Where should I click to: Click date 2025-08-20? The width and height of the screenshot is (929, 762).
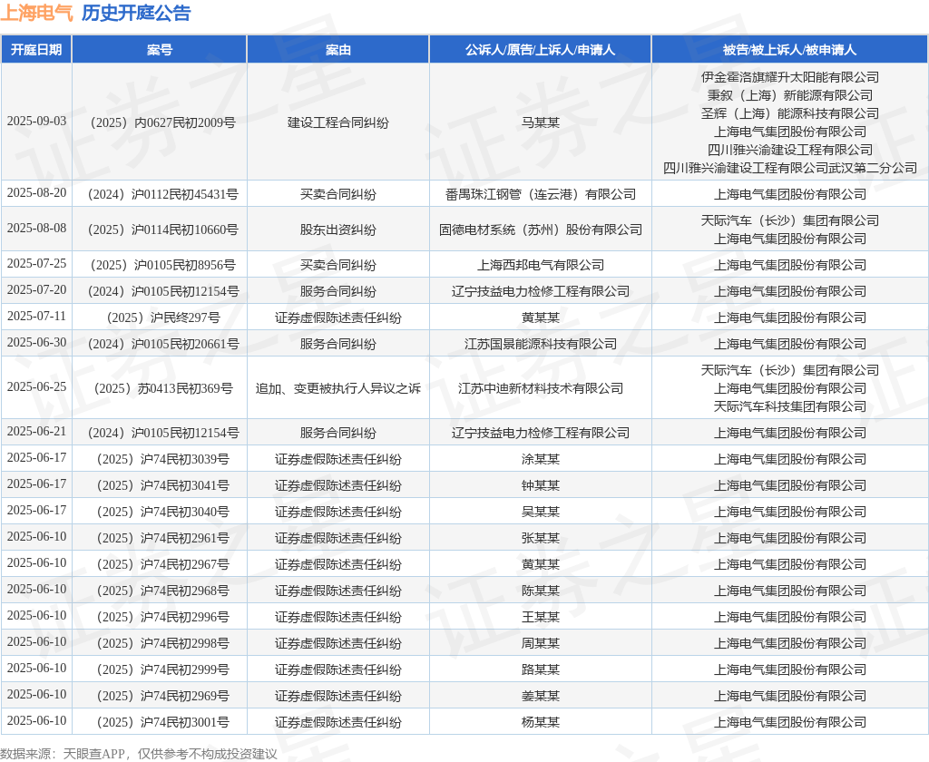(36, 193)
